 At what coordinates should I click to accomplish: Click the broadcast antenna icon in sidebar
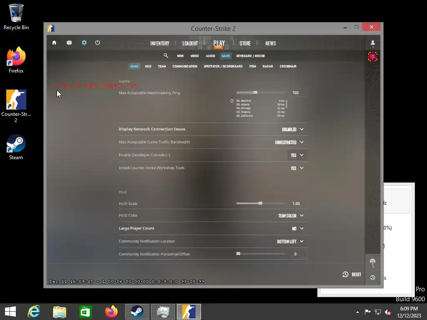[372, 262]
